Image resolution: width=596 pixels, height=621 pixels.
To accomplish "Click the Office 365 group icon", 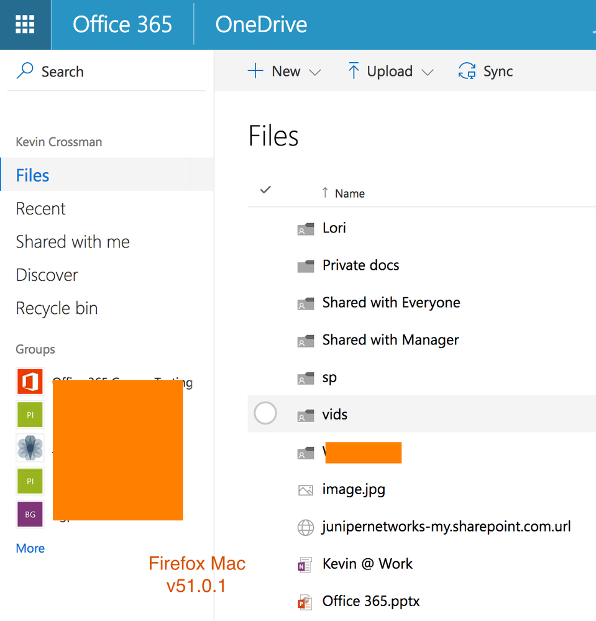I will (30, 382).
